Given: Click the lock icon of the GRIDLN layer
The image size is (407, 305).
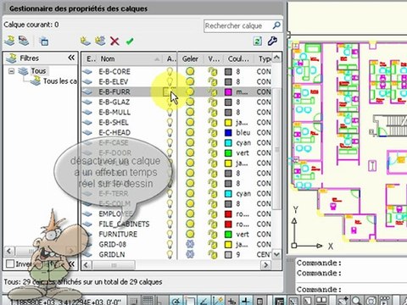Looking at the screenshot, I should [x=213, y=254].
